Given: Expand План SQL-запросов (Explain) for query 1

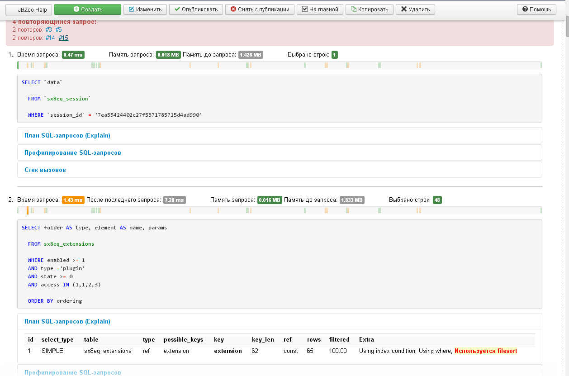Looking at the screenshot, I should click(67, 135).
